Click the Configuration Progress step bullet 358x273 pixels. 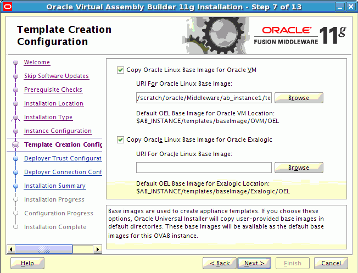pyautogui.click(x=15, y=213)
